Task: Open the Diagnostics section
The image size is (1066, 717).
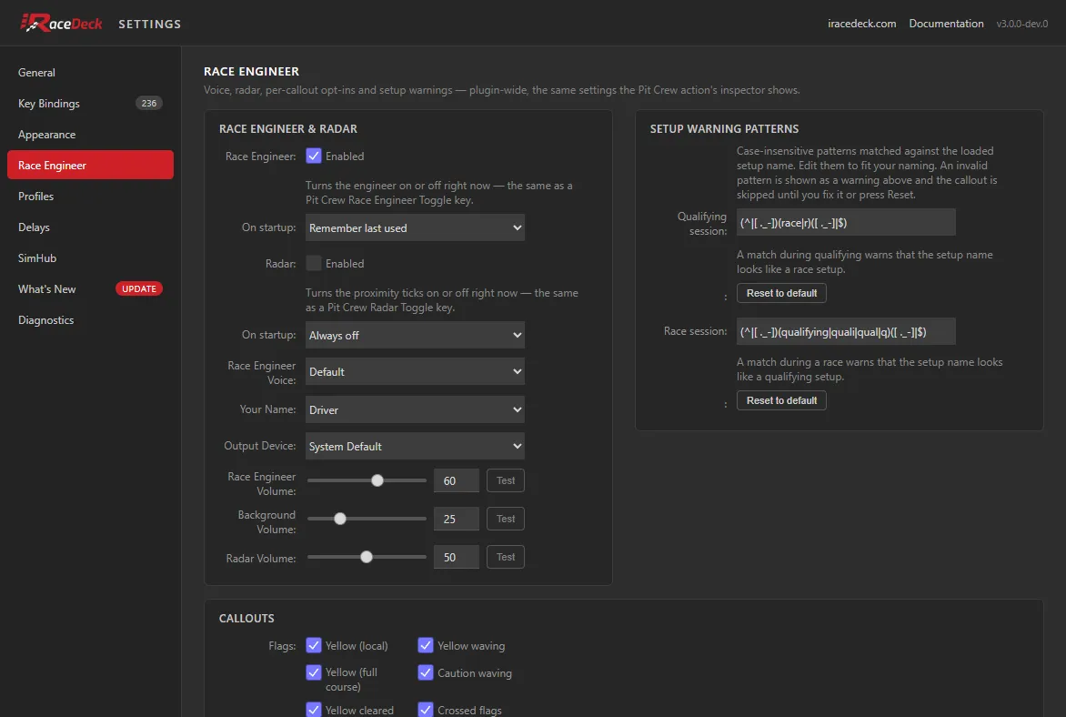Action: coord(90,319)
